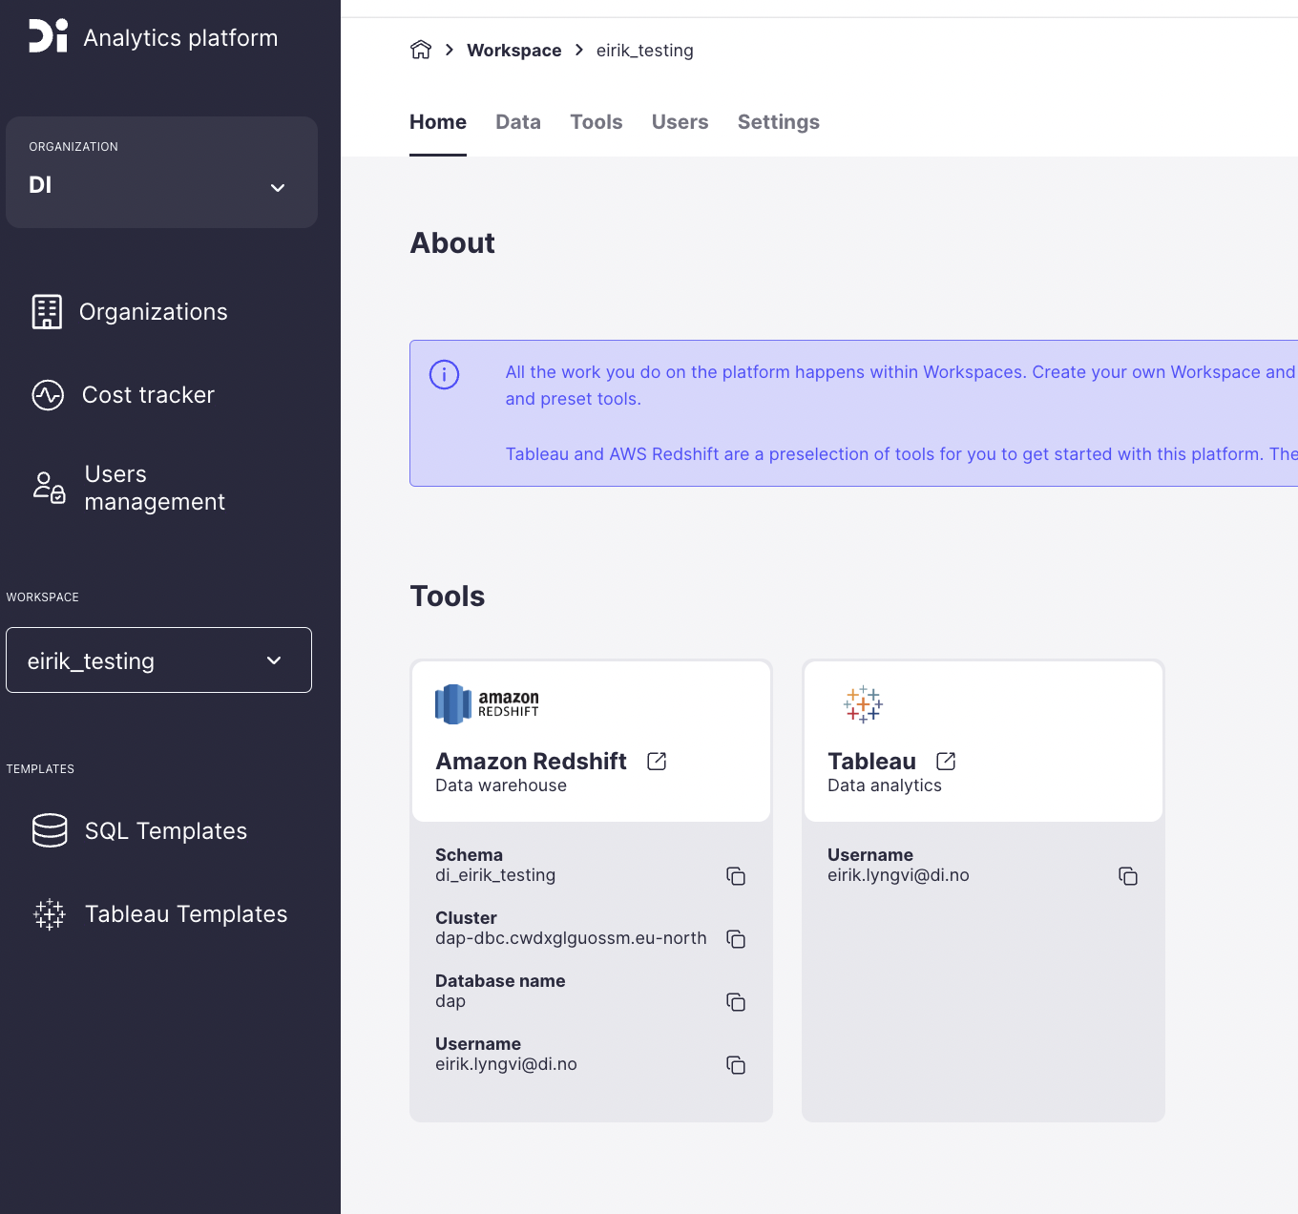Click the Amazon Redshift title
This screenshot has width=1298, height=1214.
[x=532, y=761]
